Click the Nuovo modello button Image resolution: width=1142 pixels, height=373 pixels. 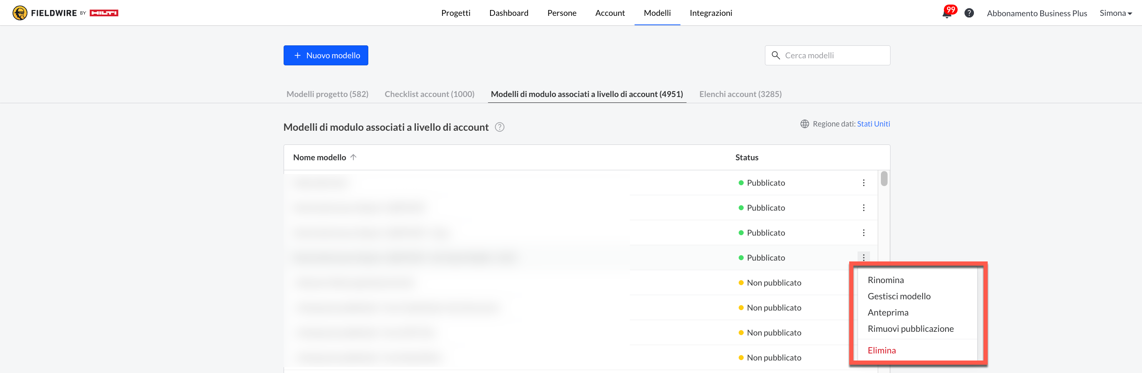pos(326,55)
